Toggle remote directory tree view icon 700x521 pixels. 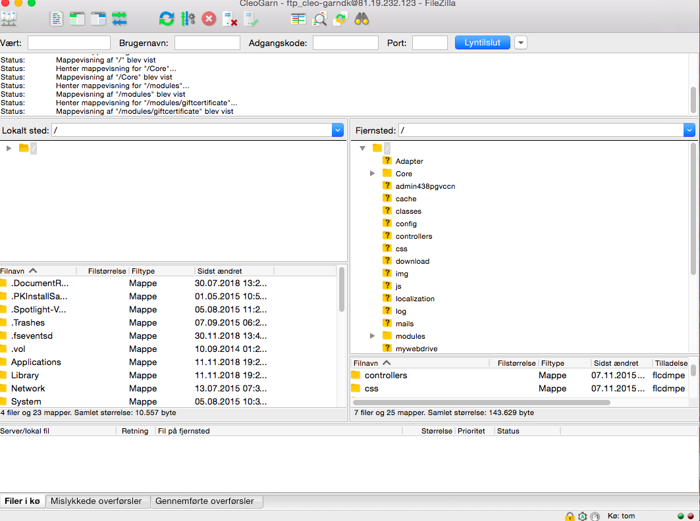(x=98, y=19)
